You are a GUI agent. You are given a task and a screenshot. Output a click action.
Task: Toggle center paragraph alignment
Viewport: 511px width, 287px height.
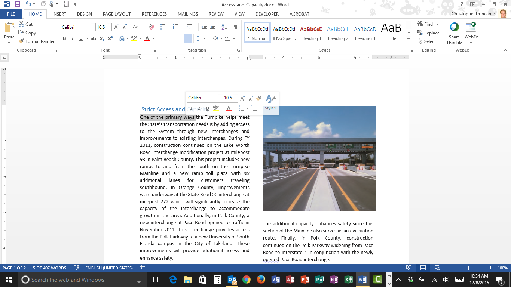point(171,38)
